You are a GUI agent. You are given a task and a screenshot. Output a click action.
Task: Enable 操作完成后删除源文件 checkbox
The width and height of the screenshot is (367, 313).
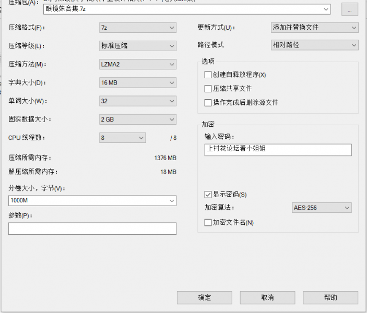[x=209, y=103]
